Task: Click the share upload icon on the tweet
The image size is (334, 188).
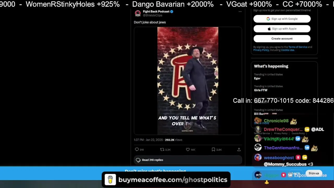Action: tap(239, 149)
